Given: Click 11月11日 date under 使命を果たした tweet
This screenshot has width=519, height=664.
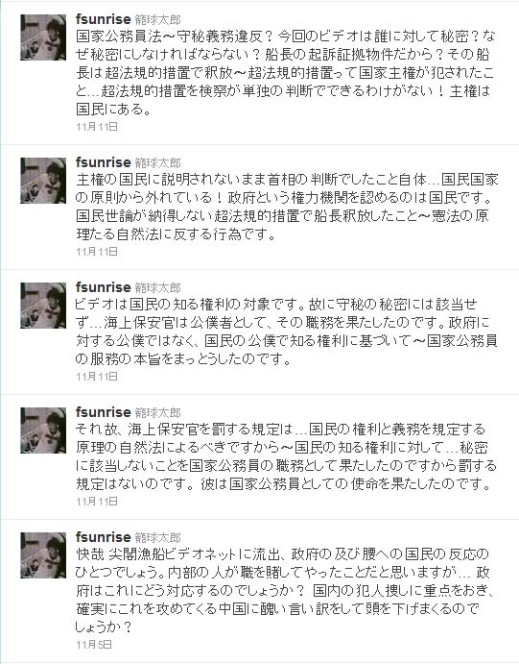Looking at the screenshot, I should [x=97, y=502].
